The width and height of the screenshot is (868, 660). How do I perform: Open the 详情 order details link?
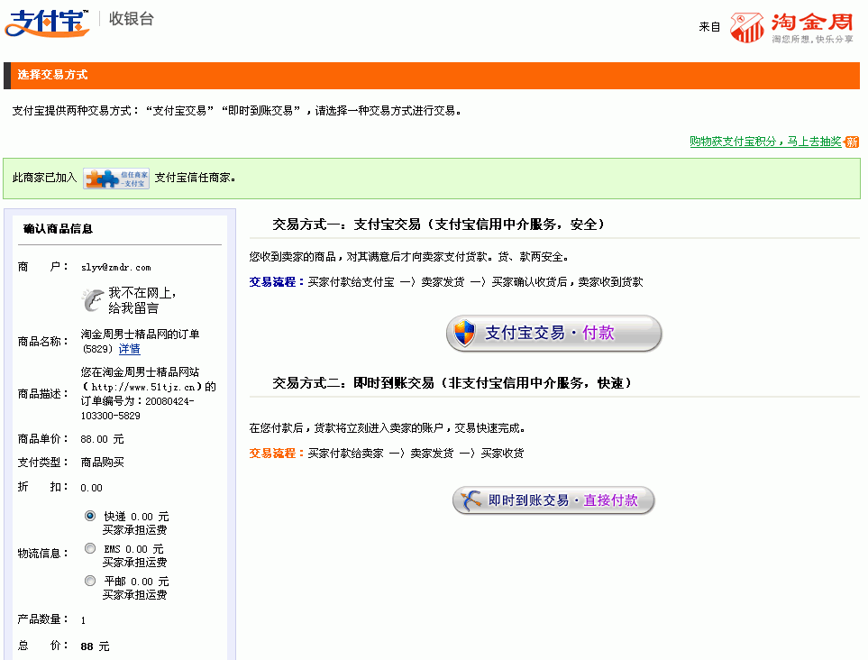[x=130, y=349]
